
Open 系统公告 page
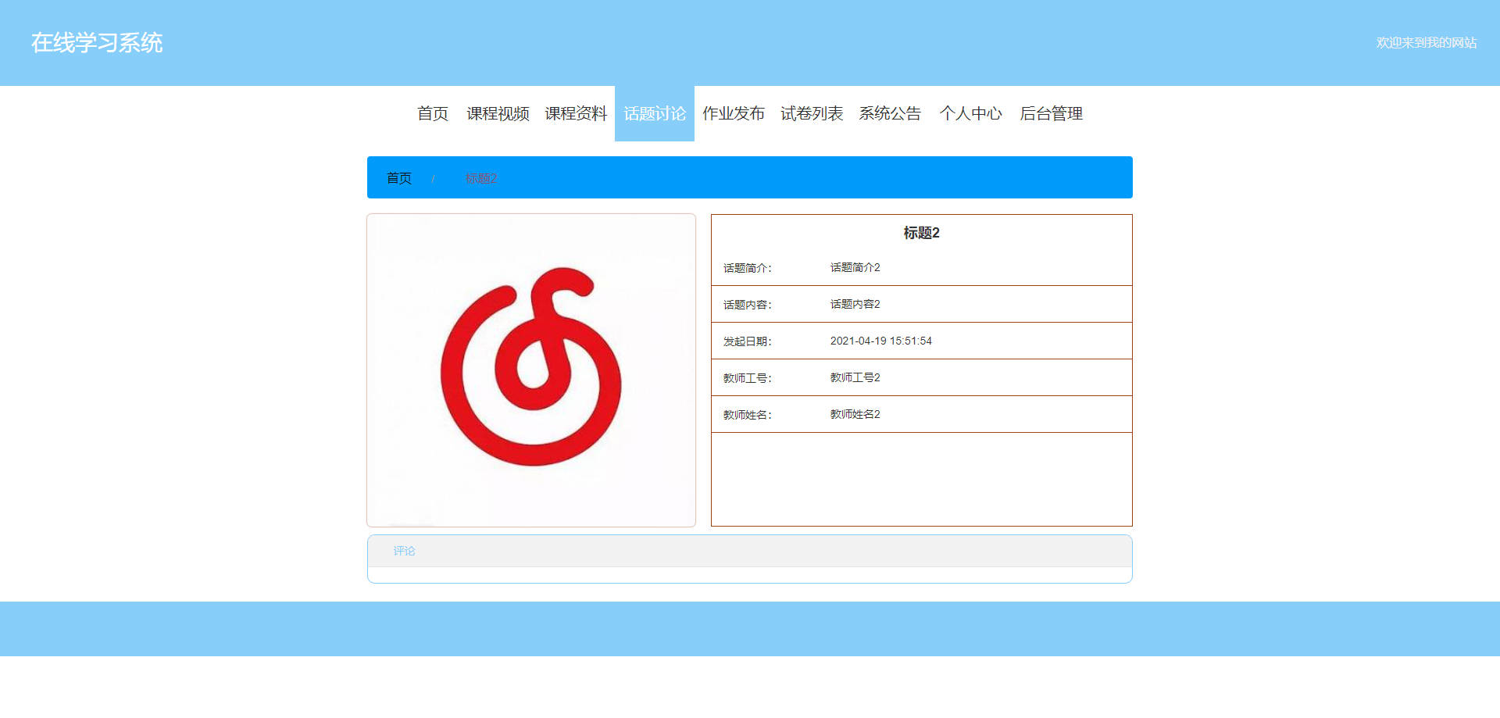pyautogui.click(x=890, y=113)
